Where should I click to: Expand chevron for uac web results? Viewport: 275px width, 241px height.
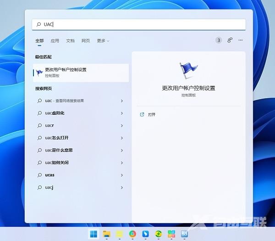pyautogui.click(x=122, y=101)
